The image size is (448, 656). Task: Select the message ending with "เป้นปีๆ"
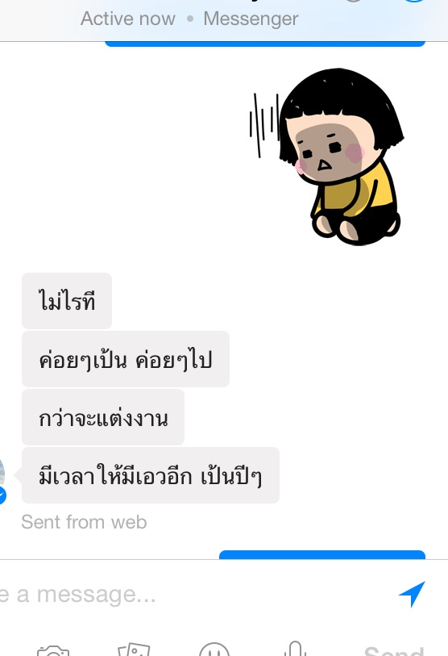pyautogui.click(x=151, y=475)
